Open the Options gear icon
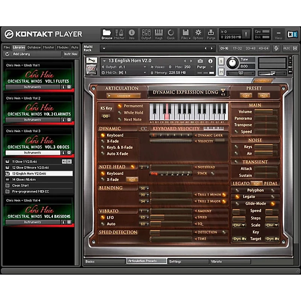 point(198,34)
